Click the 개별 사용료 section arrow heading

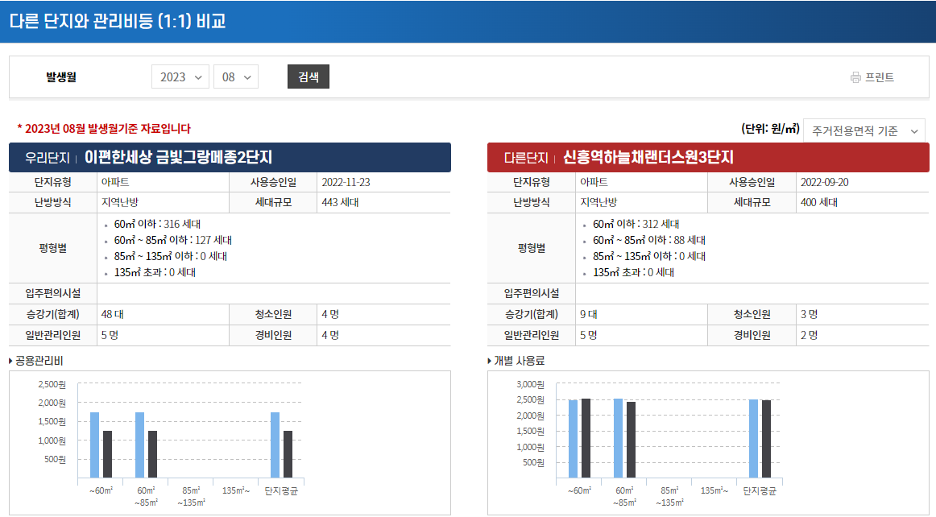coord(516,361)
